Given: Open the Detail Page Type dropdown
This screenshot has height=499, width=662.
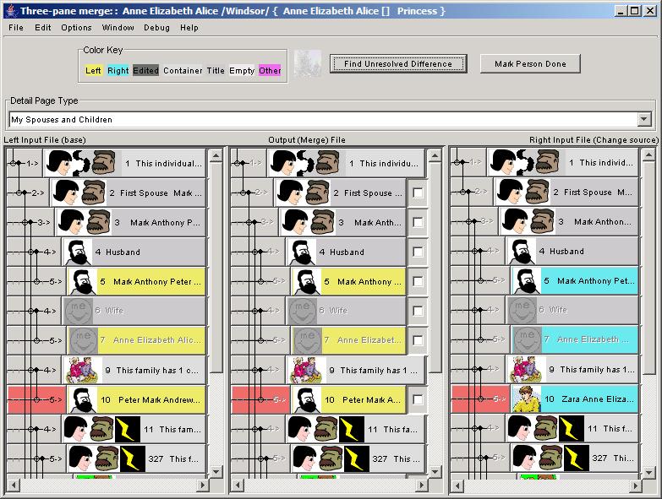Looking at the screenshot, I should point(644,120).
